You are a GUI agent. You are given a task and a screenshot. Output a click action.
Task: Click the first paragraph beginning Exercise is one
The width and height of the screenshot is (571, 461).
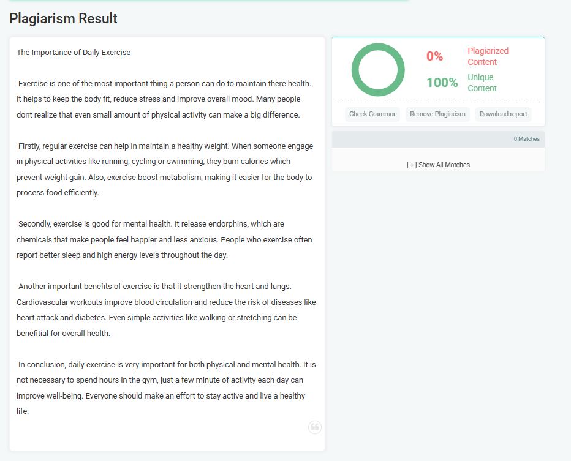[x=165, y=99]
